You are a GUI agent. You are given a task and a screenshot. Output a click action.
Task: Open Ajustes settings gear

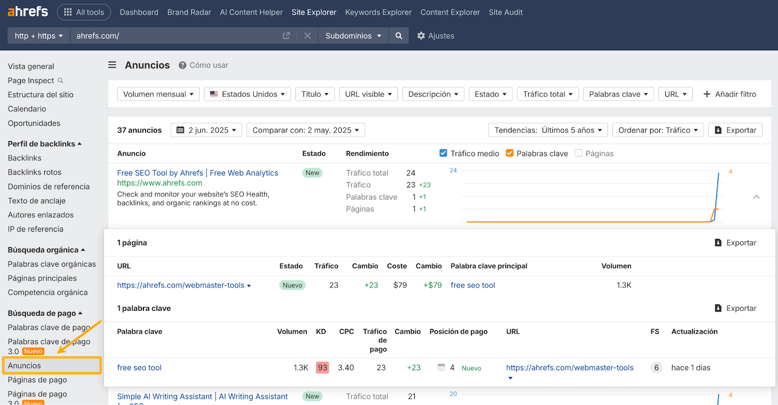pyautogui.click(x=436, y=35)
